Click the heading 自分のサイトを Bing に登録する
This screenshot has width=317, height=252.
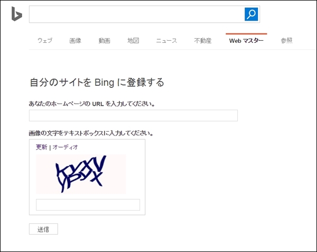click(x=97, y=83)
